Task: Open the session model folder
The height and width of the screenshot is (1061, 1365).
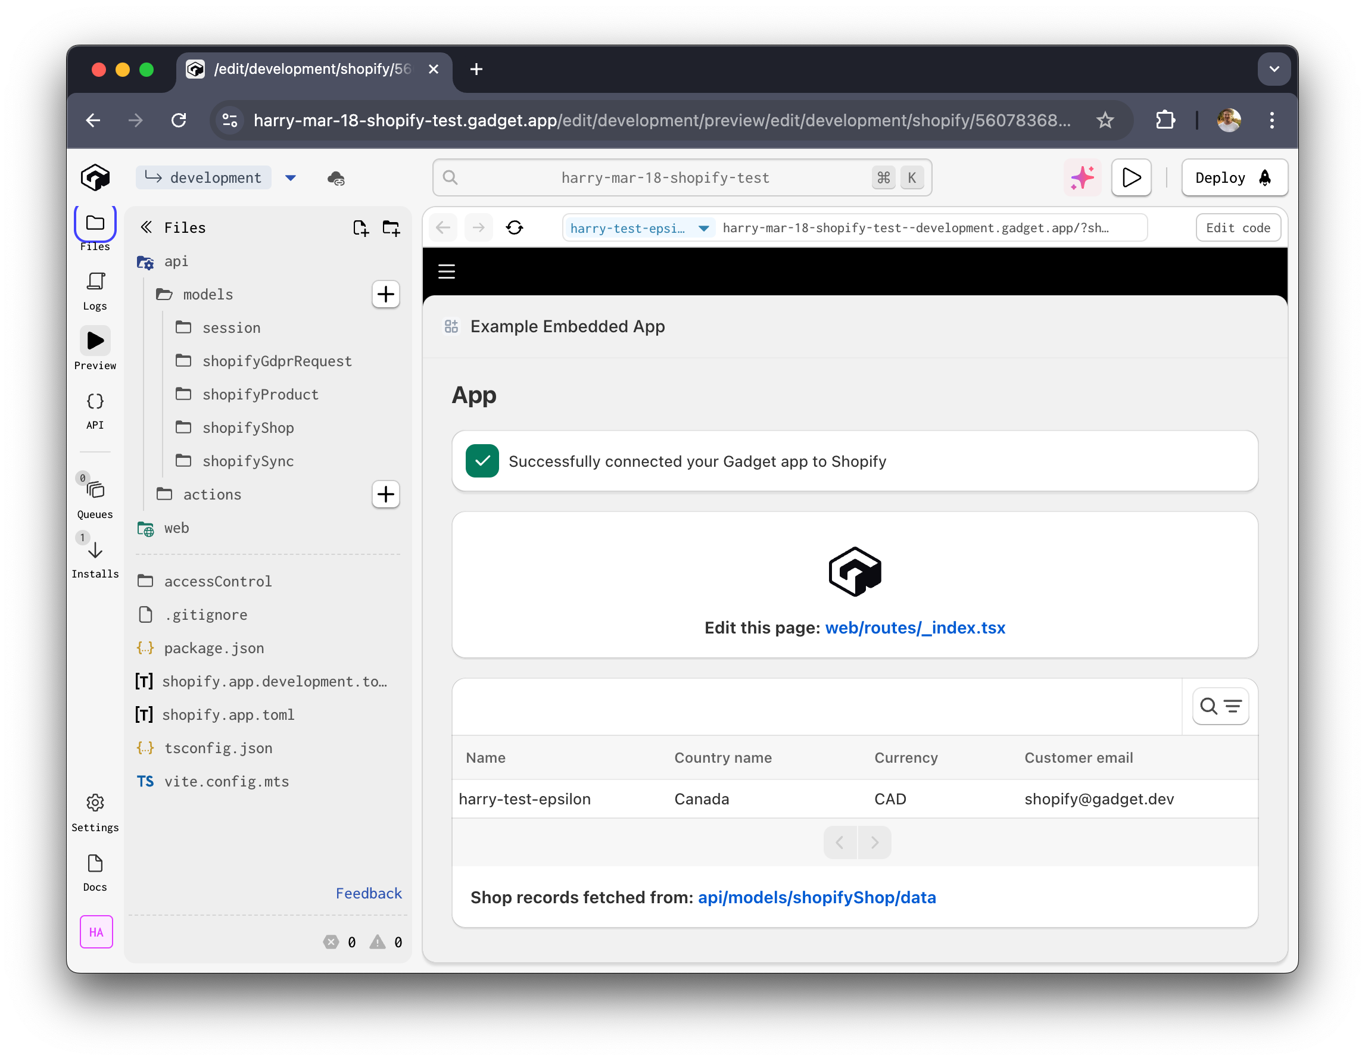Action: tap(218, 327)
